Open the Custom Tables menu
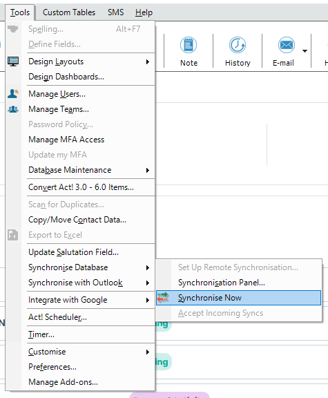The image size is (328, 398). 69,12
